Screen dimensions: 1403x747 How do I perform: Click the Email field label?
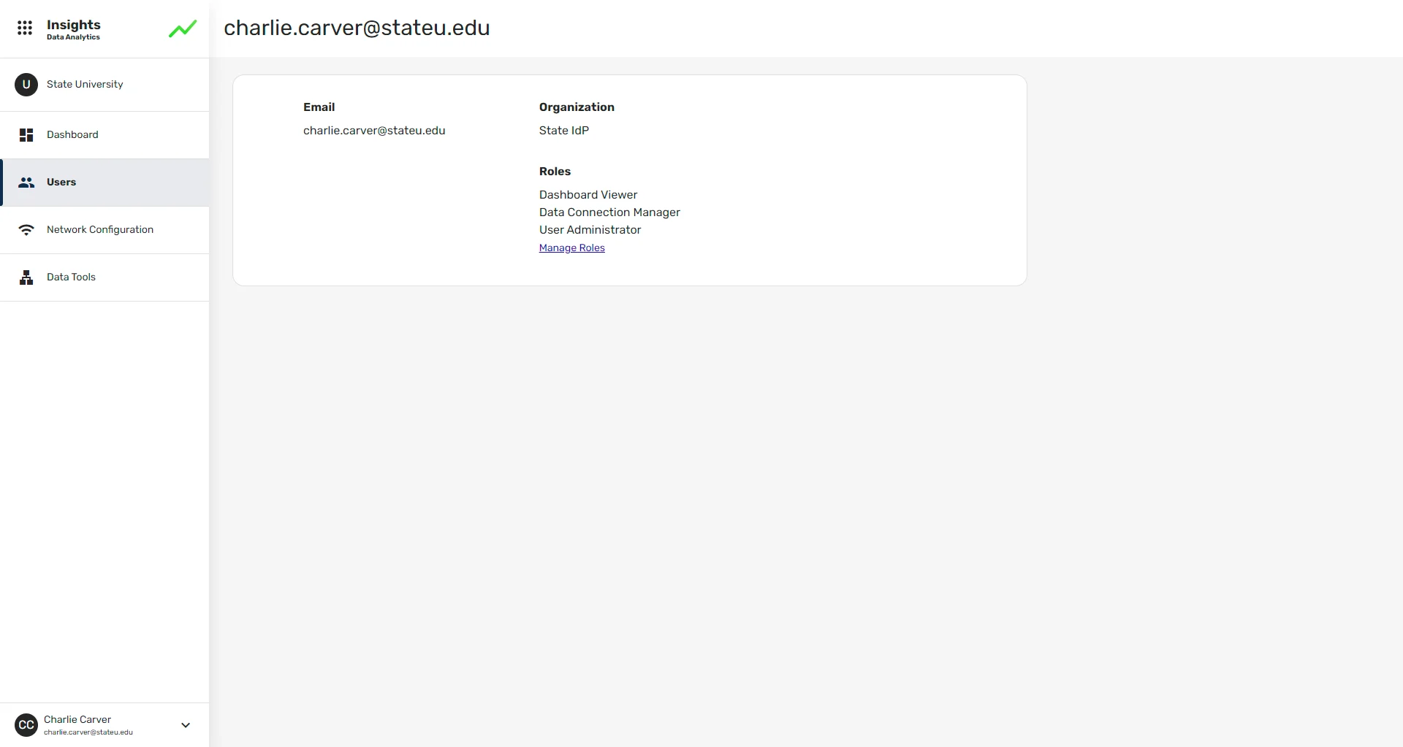coord(319,107)
